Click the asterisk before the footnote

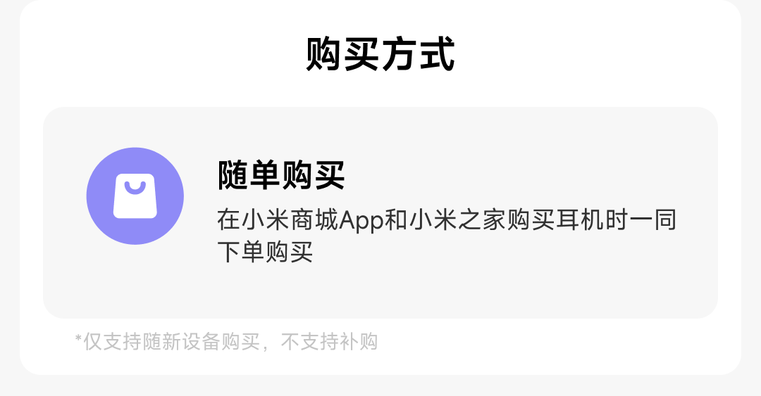[78, 338]
